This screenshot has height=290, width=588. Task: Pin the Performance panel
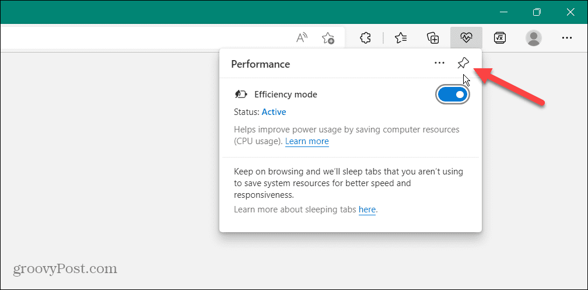coord(463,64)
